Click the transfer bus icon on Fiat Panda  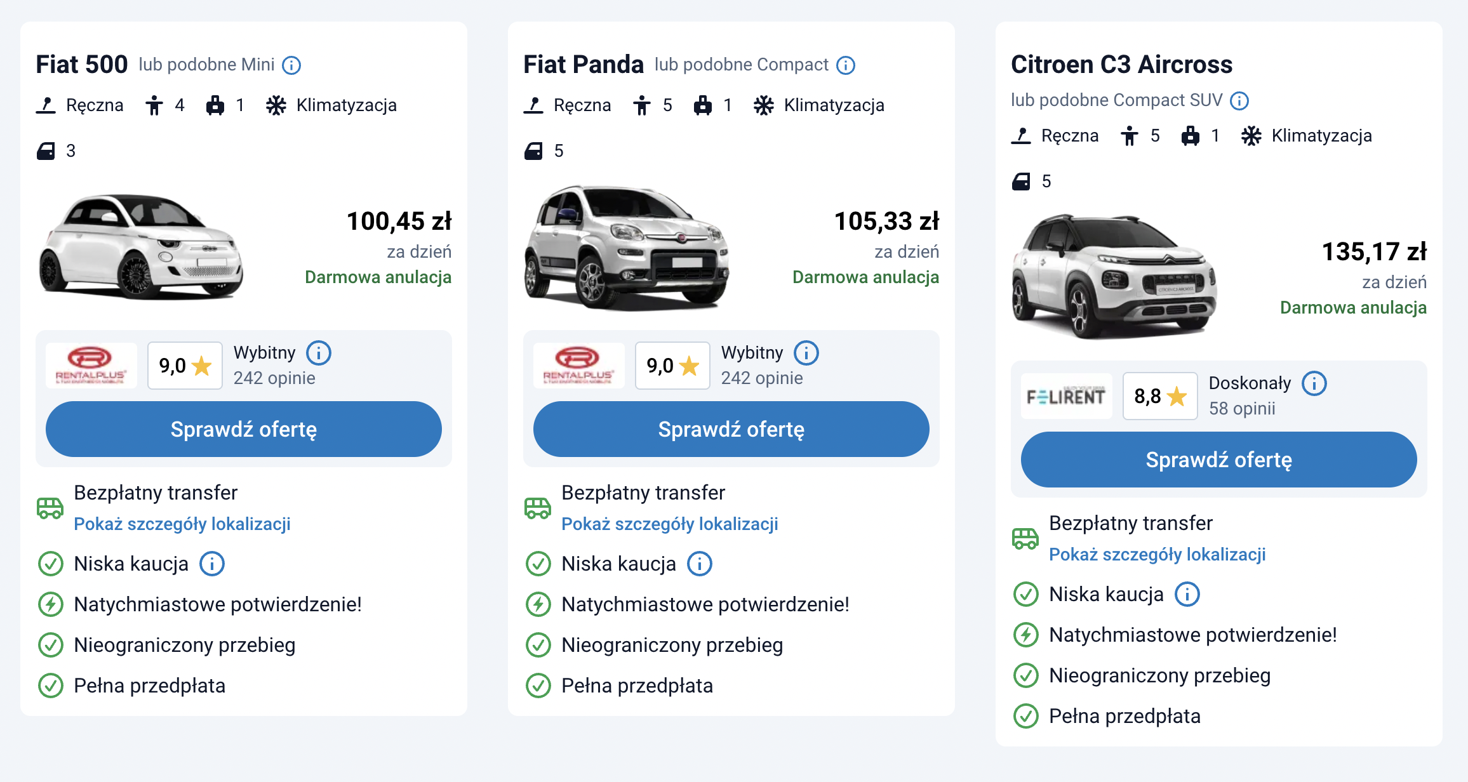(x=538, y=508)
